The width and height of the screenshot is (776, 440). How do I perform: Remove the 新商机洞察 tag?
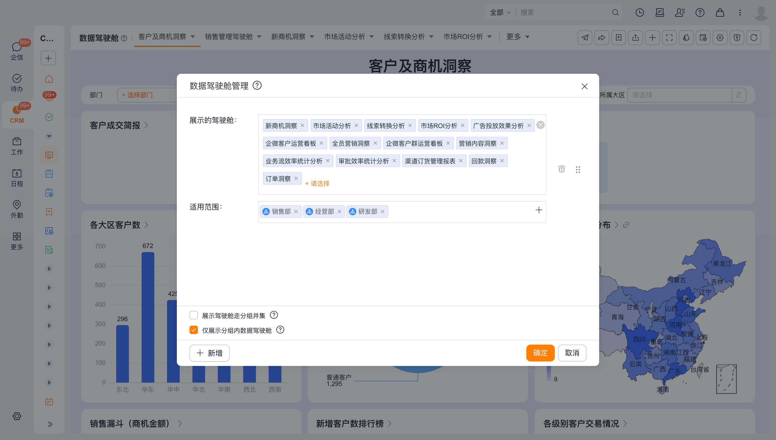pos(302,125)
